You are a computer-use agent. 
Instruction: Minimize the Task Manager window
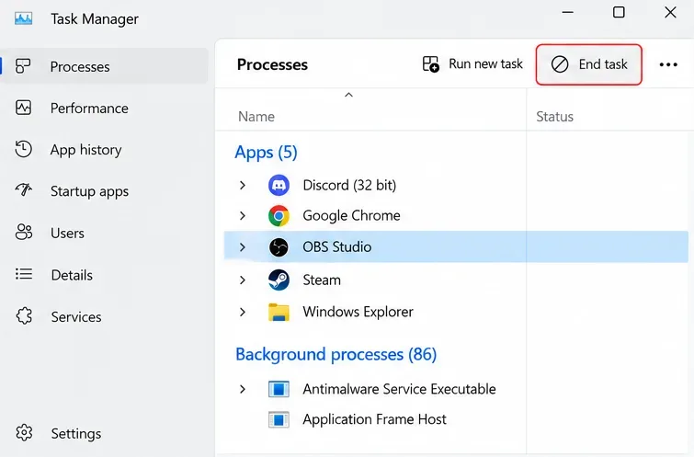pos(567,12)
